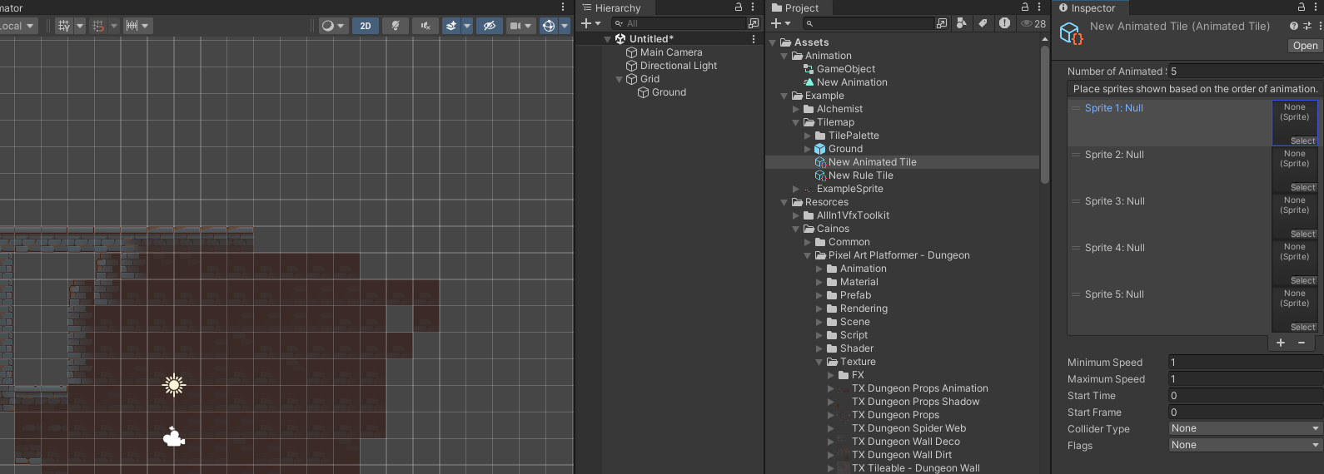
Task: Toggle scene lighting button
Action: coord(396,26)
